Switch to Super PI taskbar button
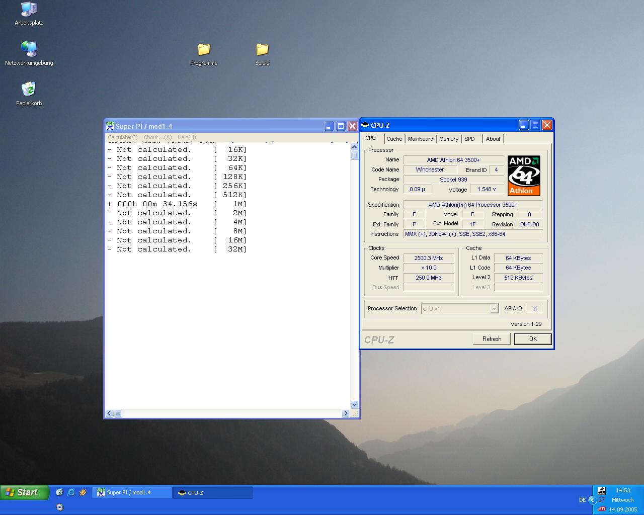Image resolution: width=644 pixels, height=515 pixels. click(x=132, y=492)
